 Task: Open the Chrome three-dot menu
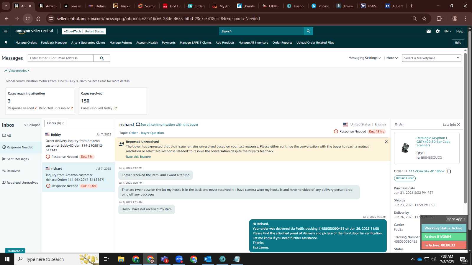[466, 19]
